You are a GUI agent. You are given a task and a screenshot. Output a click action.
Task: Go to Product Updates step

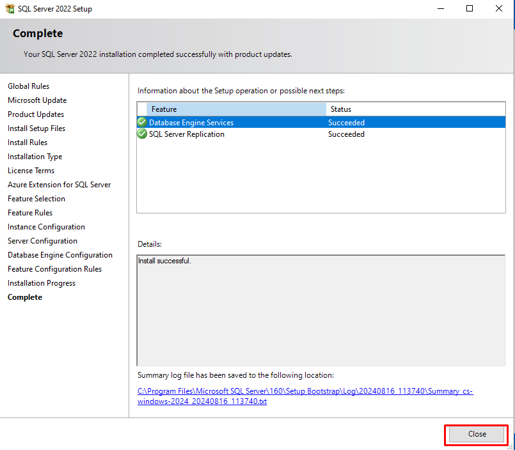tap(36, 114)
